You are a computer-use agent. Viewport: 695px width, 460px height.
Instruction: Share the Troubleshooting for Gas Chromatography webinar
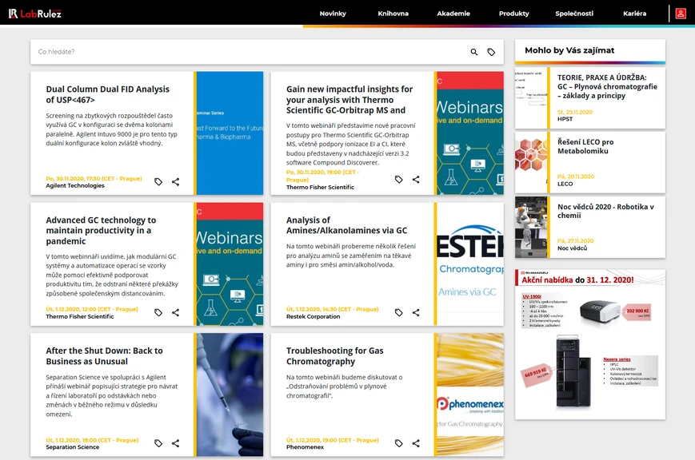click(415, 443)
